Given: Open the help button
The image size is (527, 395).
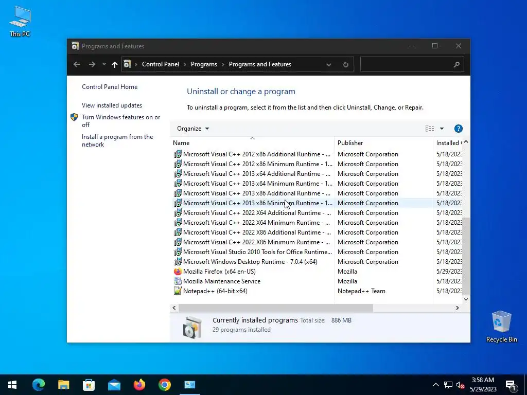Looking at the screenshot, I should tap(458, 129).
